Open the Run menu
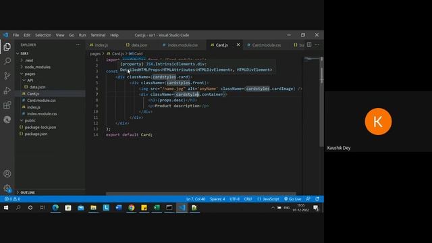This screenshot has width=432, height=243. tap(82, 35)
